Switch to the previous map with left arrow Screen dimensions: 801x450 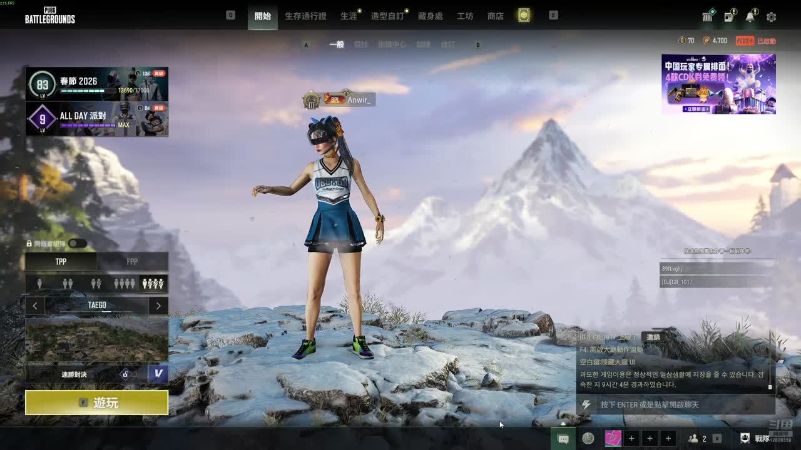tap(35, 306)
